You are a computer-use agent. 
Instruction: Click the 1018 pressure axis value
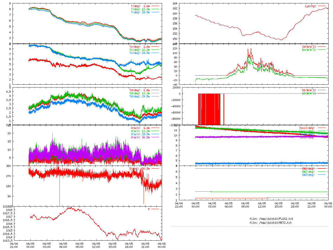point(9,210)
